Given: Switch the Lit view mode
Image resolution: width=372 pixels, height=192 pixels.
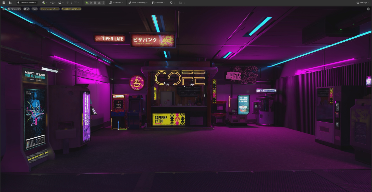Looking at the screenshot, I should 26,9.
